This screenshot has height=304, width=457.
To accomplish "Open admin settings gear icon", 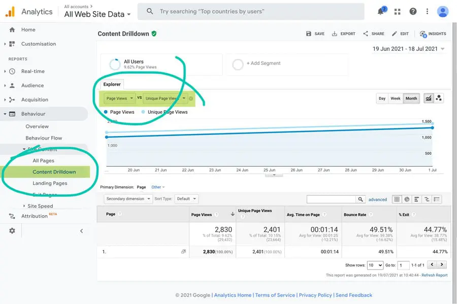I will (x=12, y=231).
